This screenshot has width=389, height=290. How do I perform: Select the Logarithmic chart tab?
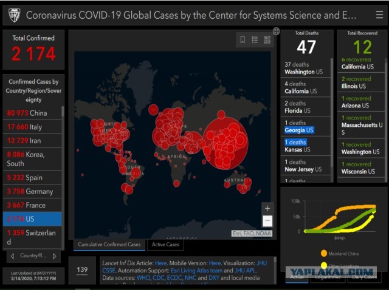[328, 277]
